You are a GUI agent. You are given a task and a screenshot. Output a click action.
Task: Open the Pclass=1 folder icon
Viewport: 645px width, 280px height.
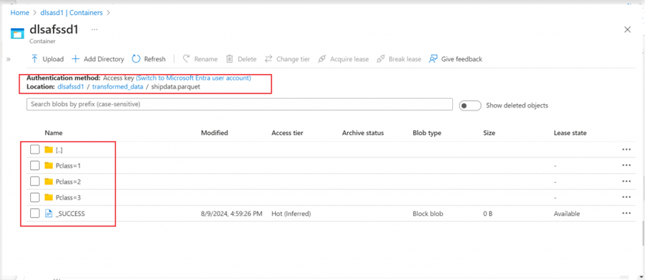click(x=49, y=166)
